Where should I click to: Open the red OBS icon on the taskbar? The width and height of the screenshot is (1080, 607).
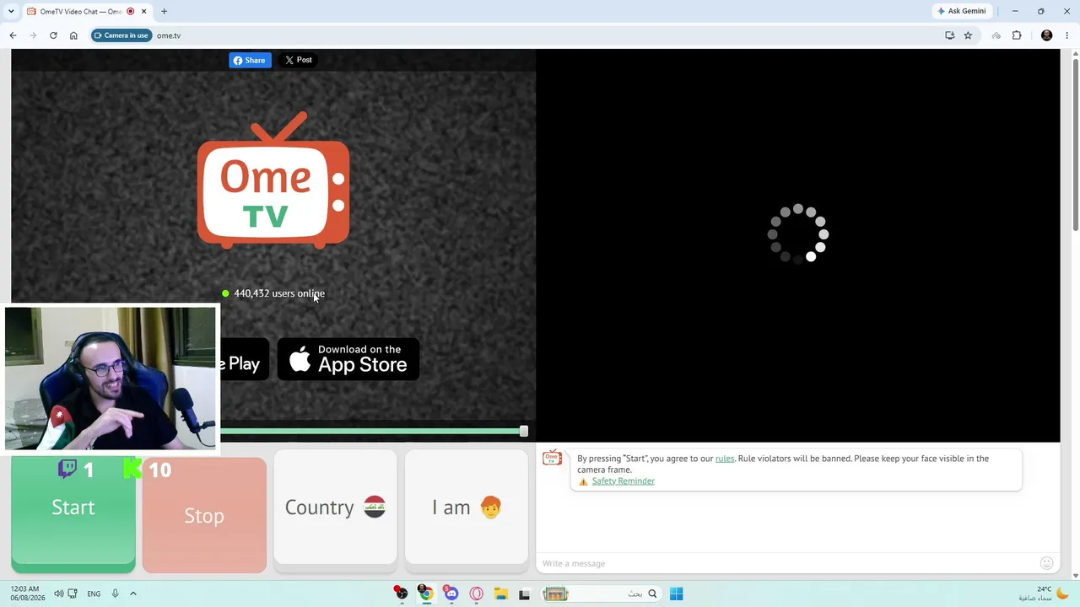401,594
